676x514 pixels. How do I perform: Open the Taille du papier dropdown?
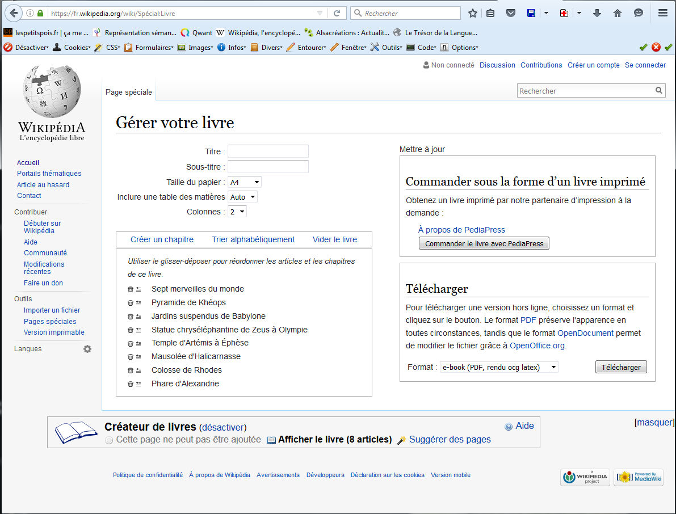point(244,182)
